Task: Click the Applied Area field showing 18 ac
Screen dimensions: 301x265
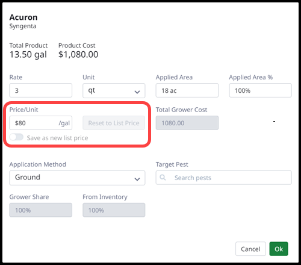Action: coord(187,90)
